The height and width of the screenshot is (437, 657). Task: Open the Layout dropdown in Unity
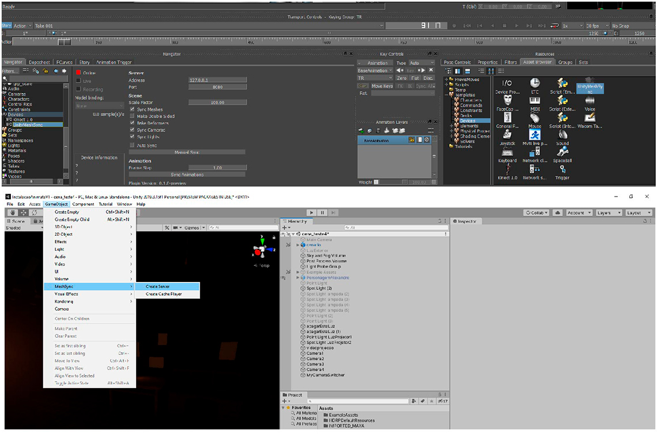click(637, 213)
